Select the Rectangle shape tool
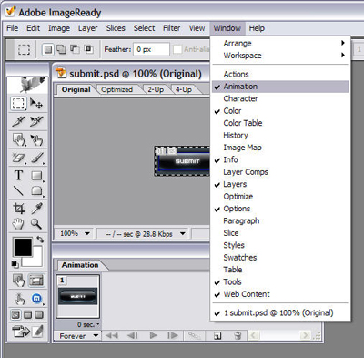 pyautogui.click(x=36, y=175)
